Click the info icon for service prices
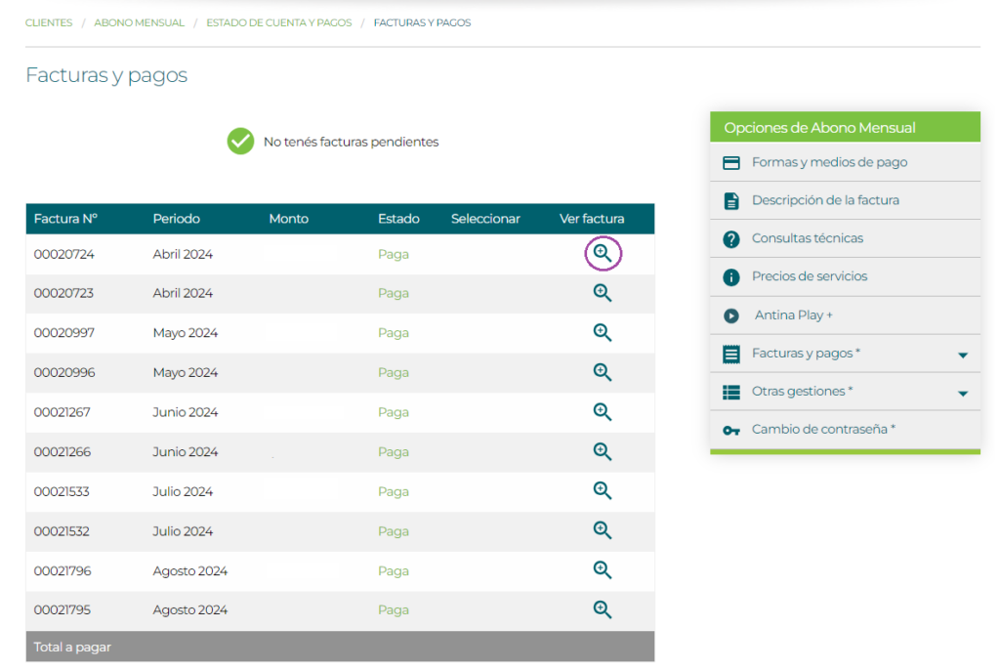This screenshot has width=1000, height=670. tap(730, 277)
